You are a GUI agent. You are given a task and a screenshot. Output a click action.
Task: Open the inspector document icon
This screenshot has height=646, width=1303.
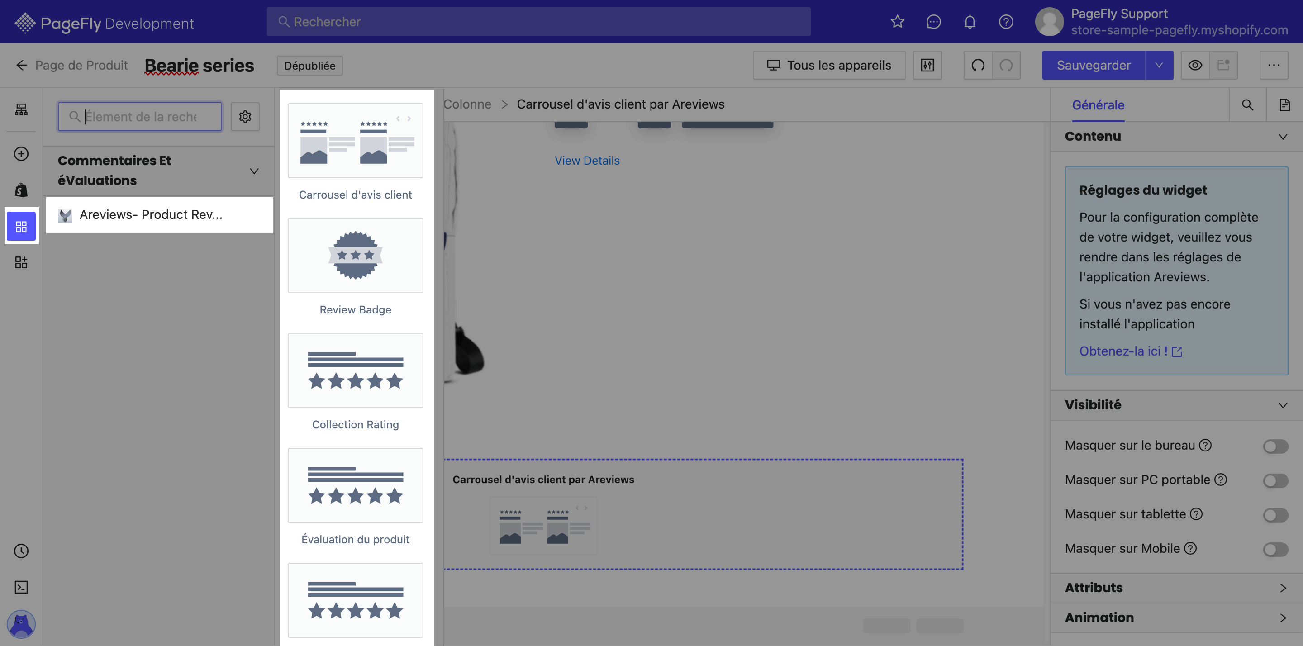(x=1284, y=104)
